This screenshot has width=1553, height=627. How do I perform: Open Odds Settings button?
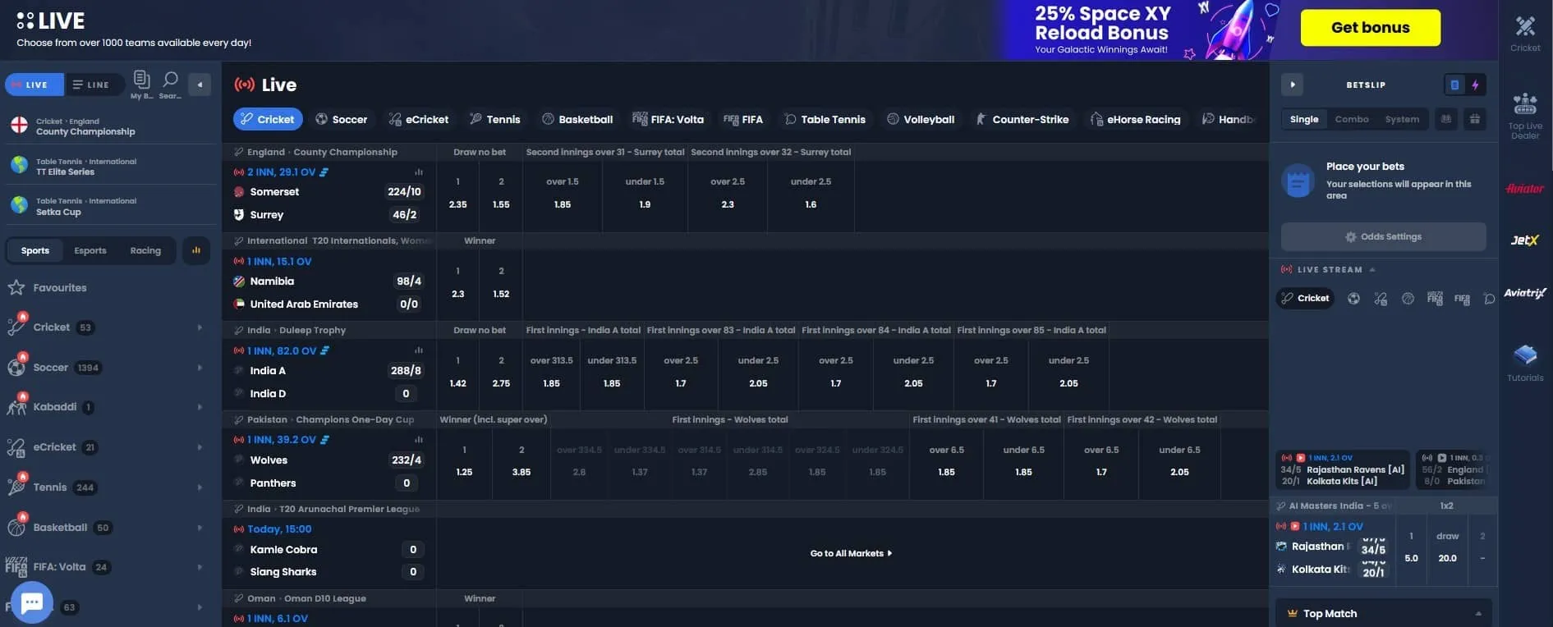[1383, 236]
